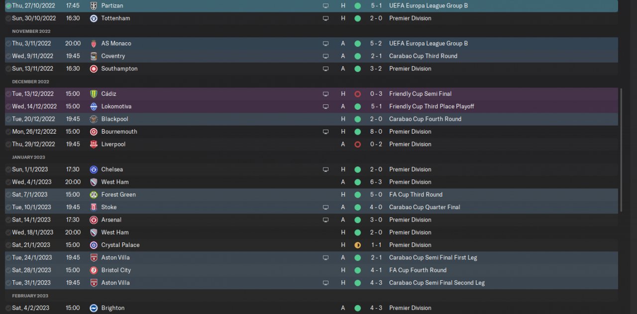The image size is (637, 314).
Task: Select the Forest Green club crest
Action: click(x=94, y=195)
